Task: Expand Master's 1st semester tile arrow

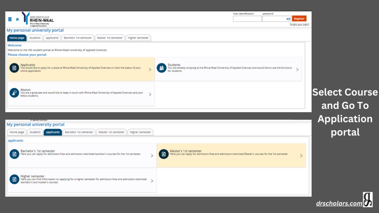Action: click(x=301, y=155)
